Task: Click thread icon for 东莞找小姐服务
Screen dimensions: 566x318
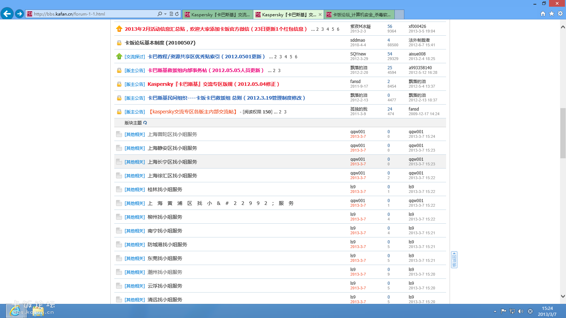Action: (119, 258)
